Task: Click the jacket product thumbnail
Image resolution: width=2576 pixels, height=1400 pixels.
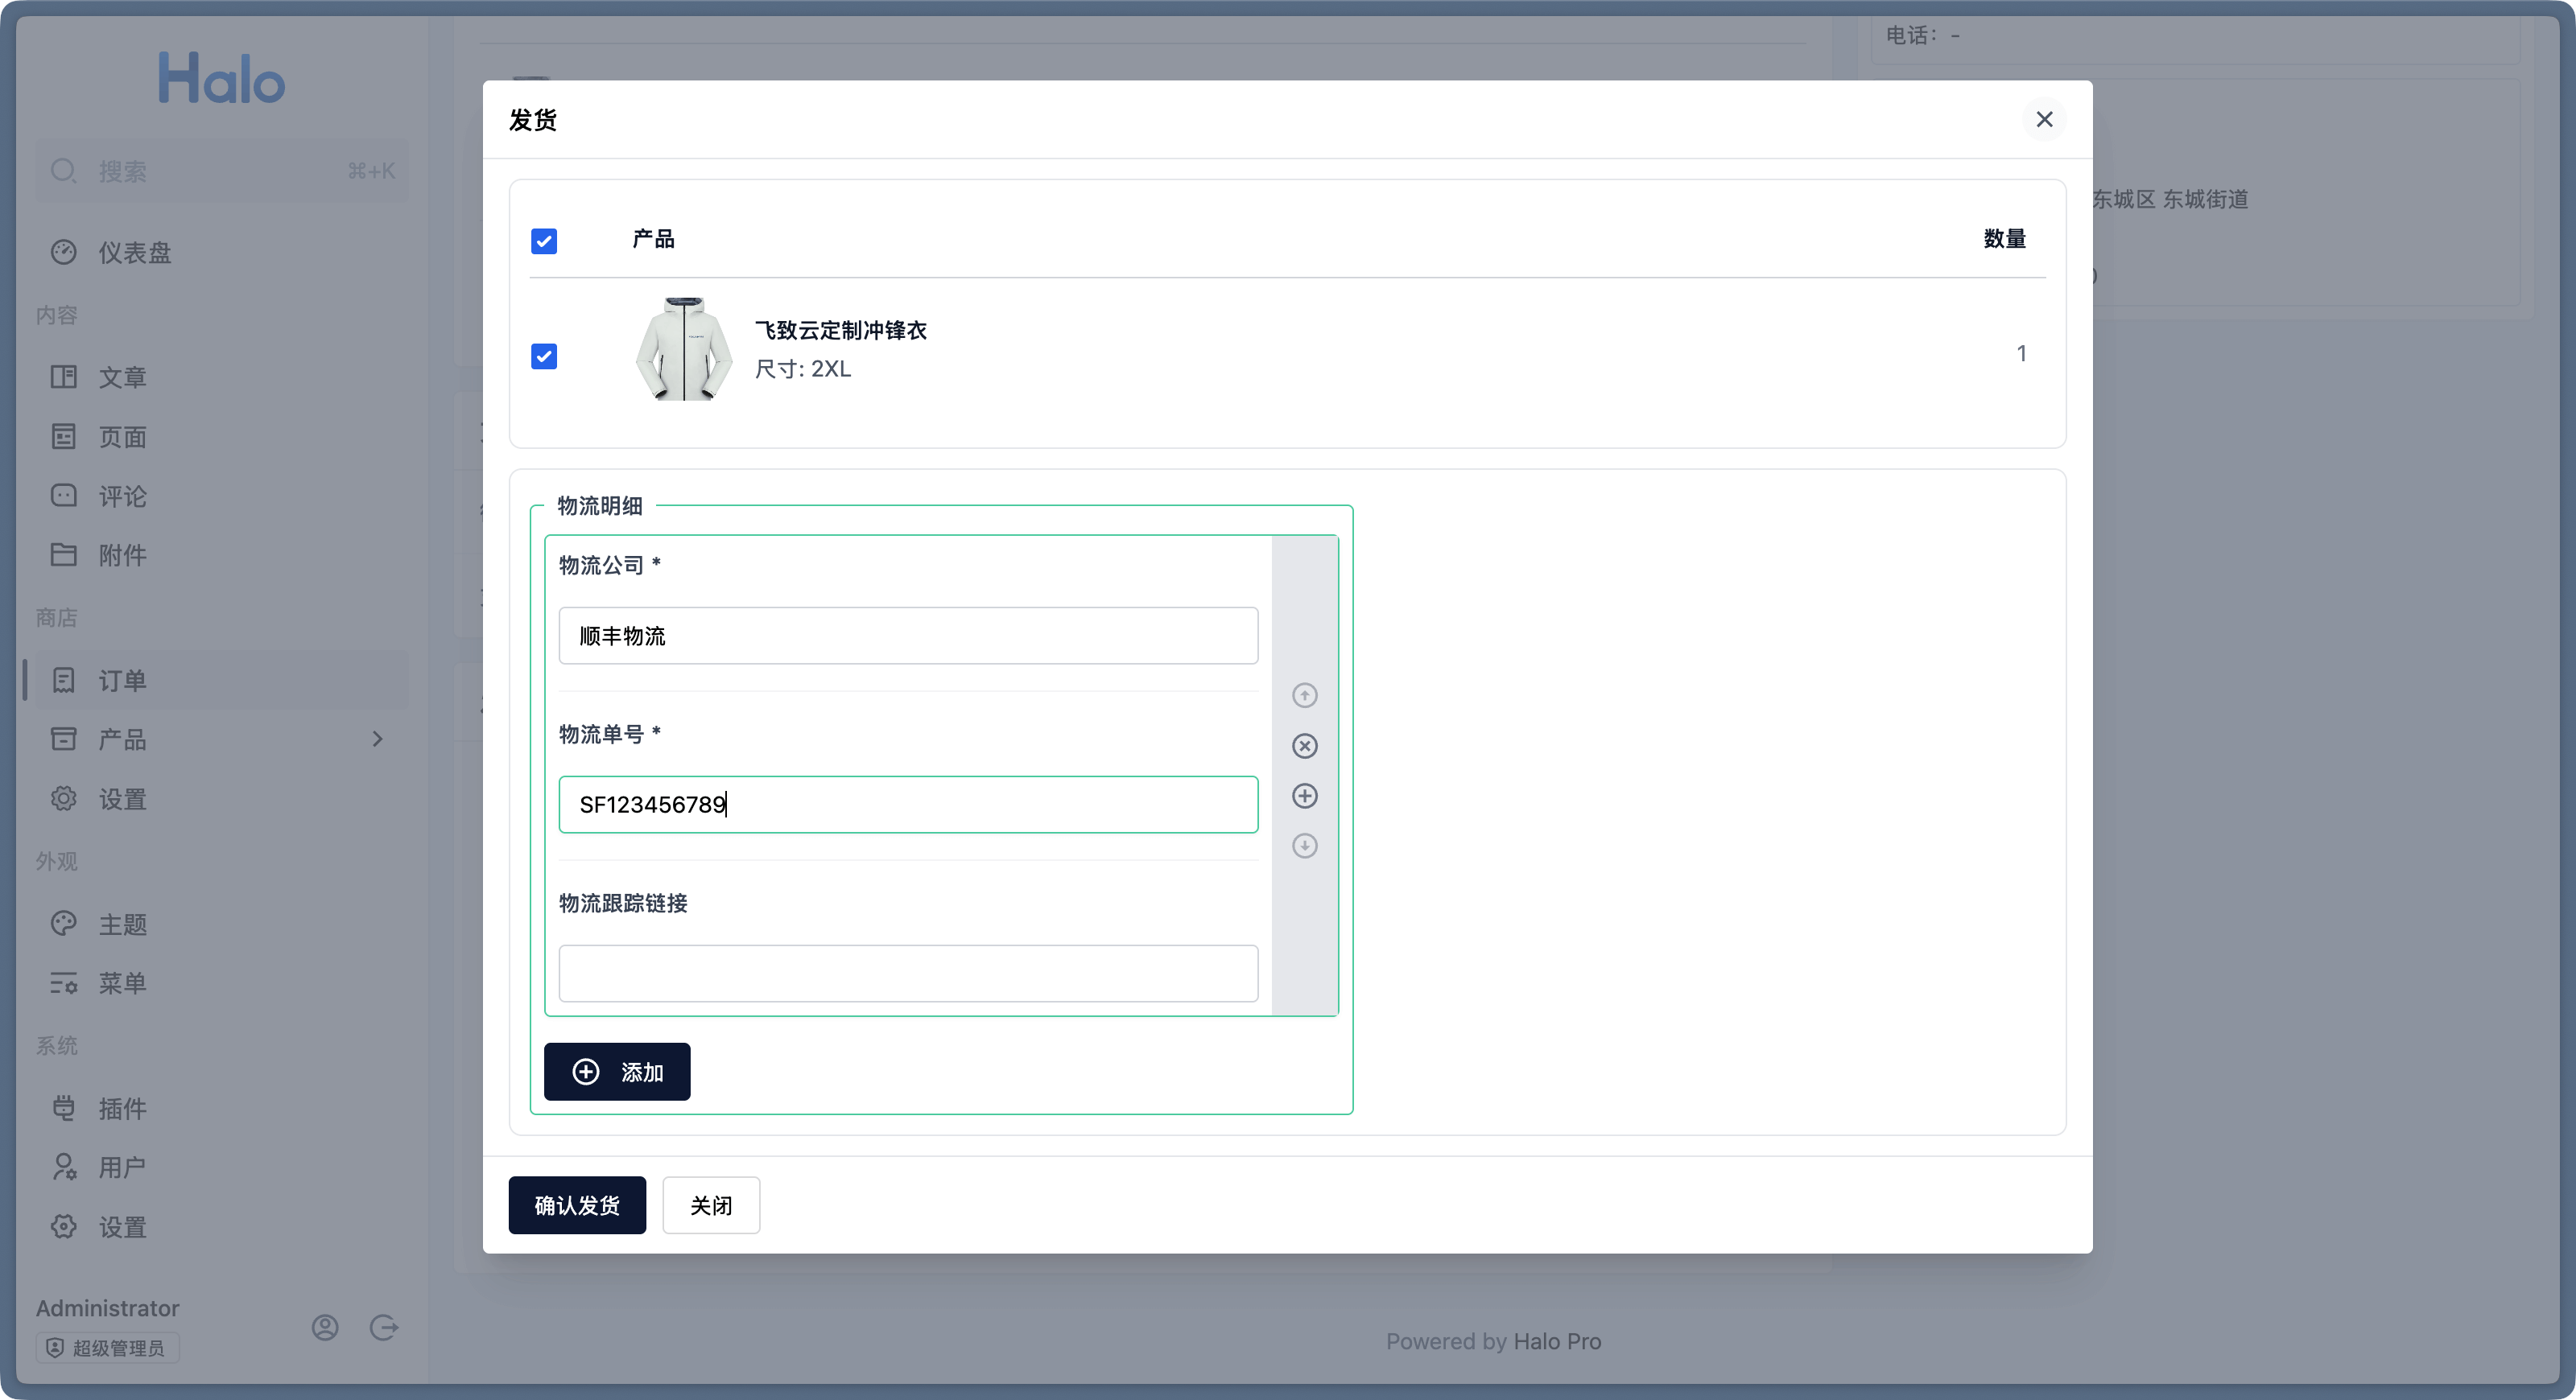Action: (x=684, y=350)
